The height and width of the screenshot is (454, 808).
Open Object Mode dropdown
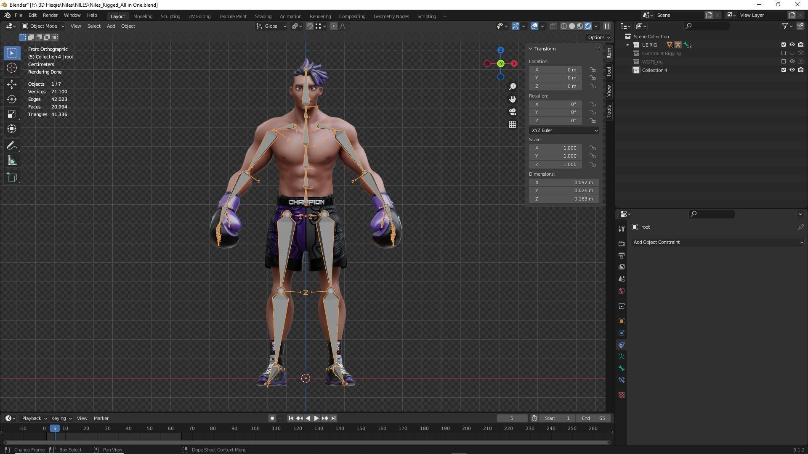point(43,26)
